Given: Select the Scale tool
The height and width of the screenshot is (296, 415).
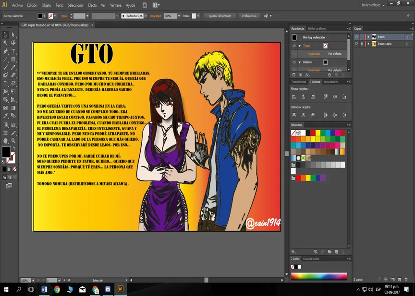Looking at the screenshot, I should click(13, 84).
